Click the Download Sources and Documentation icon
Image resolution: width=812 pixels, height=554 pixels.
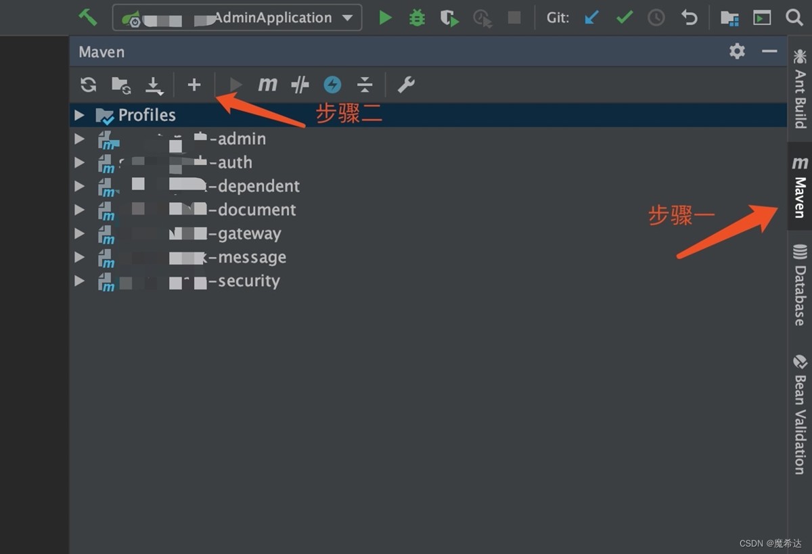154,85
